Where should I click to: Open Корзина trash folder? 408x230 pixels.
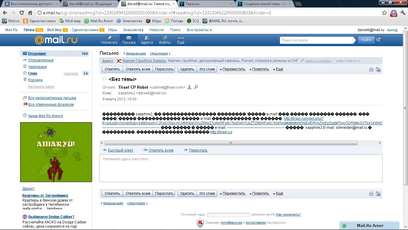point(35,80)
